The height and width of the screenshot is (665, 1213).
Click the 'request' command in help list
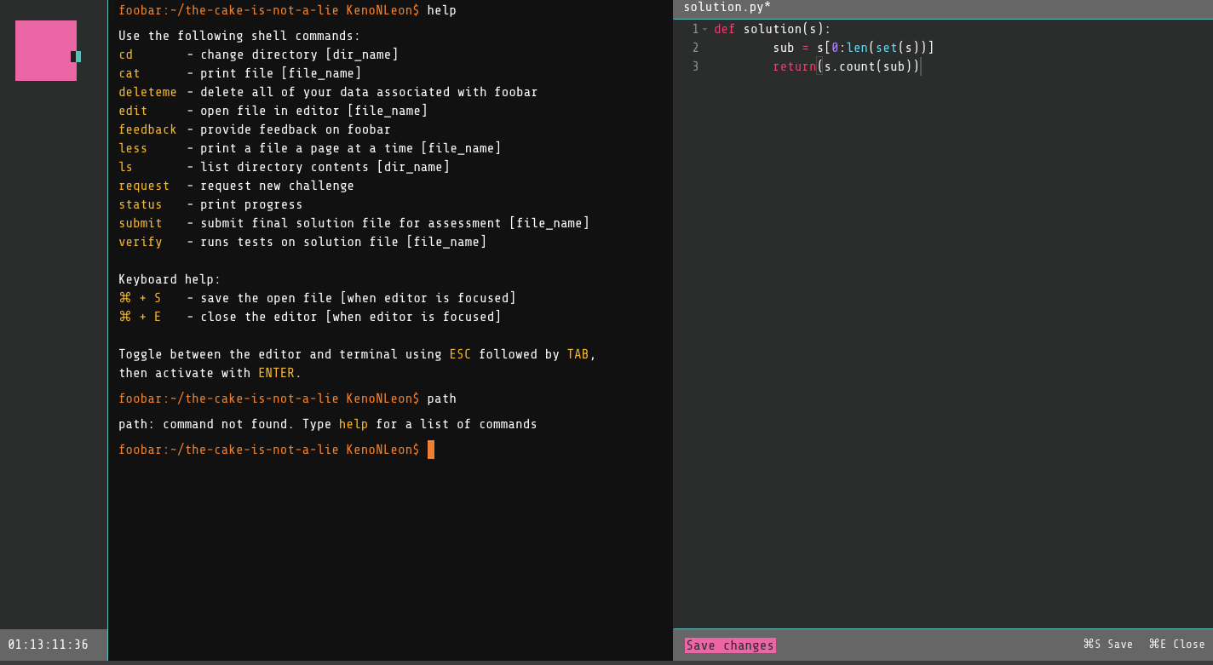(144, 186)
